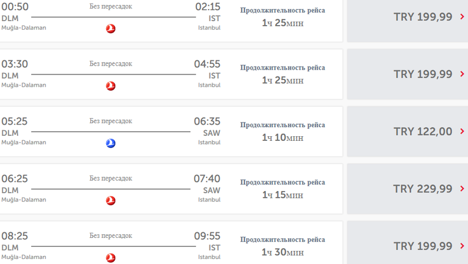This screenshot has width=468, height=264.
Task: Click the 09:55 arrival time
Action: pos(207,236)
